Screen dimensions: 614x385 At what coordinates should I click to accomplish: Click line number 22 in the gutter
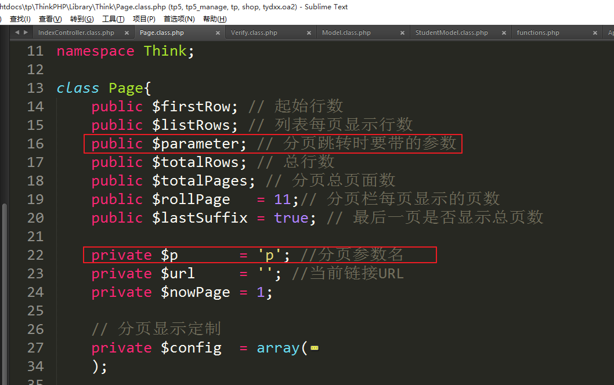[x=35, y=255]
